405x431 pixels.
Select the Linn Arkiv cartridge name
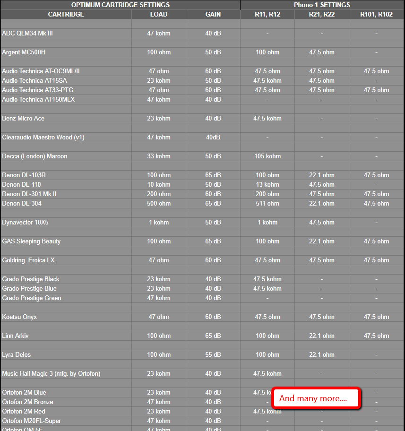[x=15, y=336]
